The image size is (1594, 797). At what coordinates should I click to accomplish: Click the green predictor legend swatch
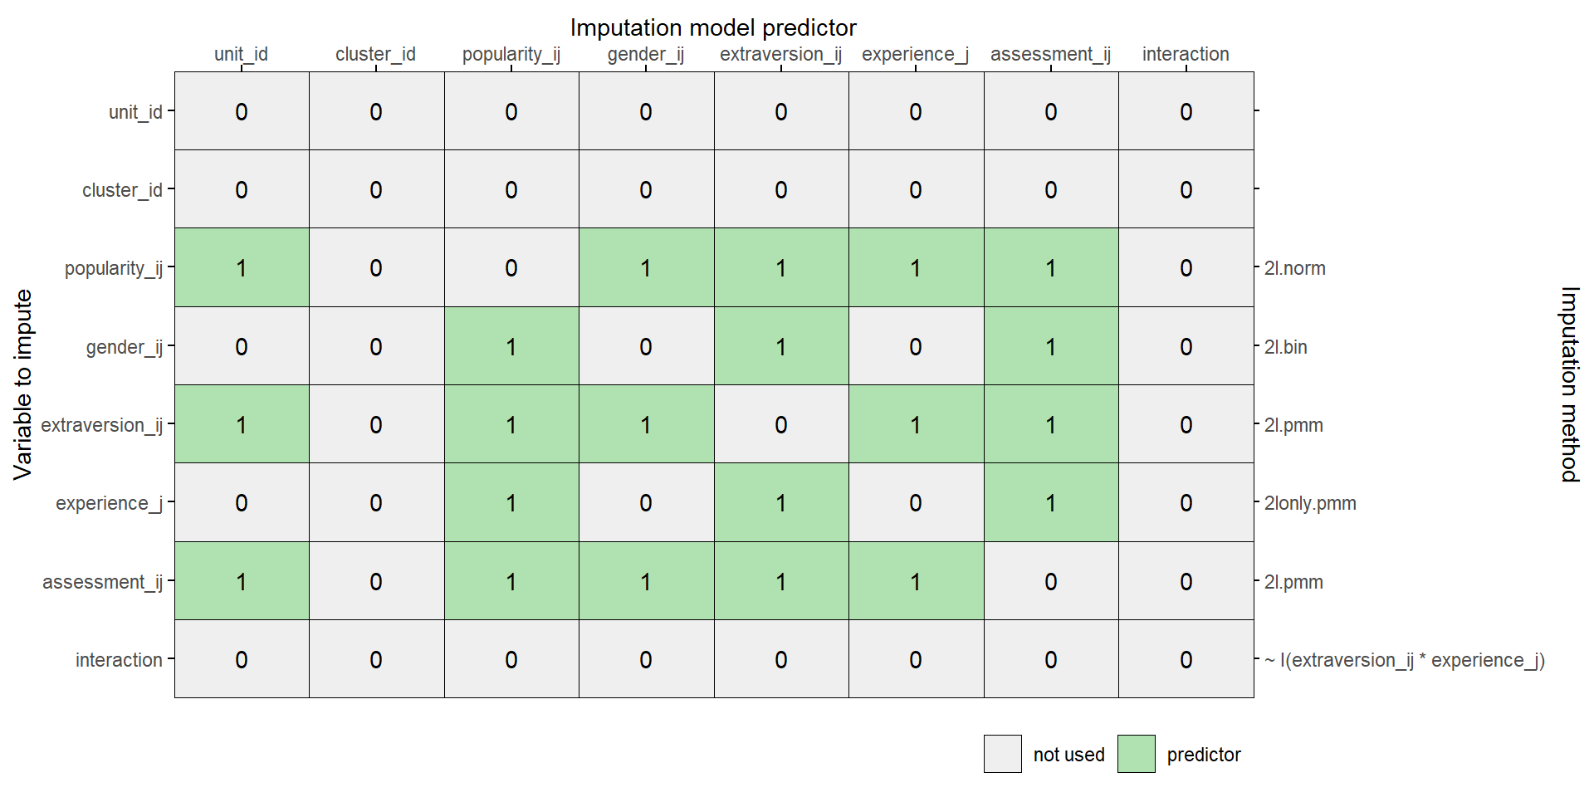pyautogui.click(x=1136, y=754)
